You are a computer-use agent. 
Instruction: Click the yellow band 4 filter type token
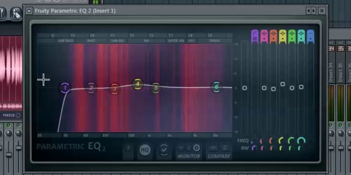coord(283,37)
